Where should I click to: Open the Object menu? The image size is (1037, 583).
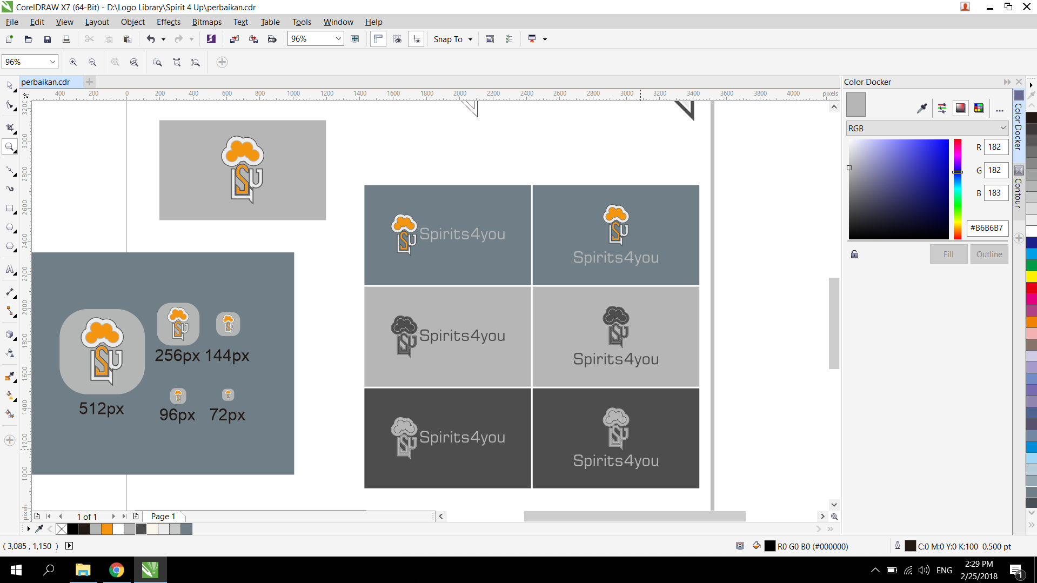132,22
